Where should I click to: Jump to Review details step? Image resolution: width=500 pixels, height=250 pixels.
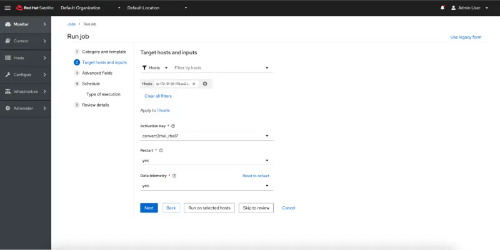95,105
